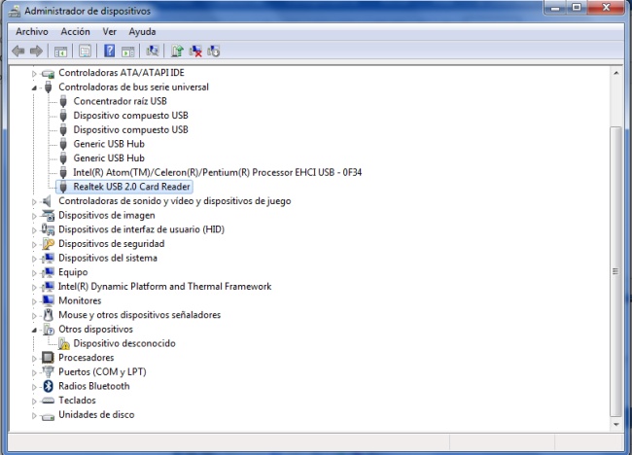The height and width of the screenshot is (455, 632).
Task: Click the Radios Bluetooth icon
Action: click(48, 386)
